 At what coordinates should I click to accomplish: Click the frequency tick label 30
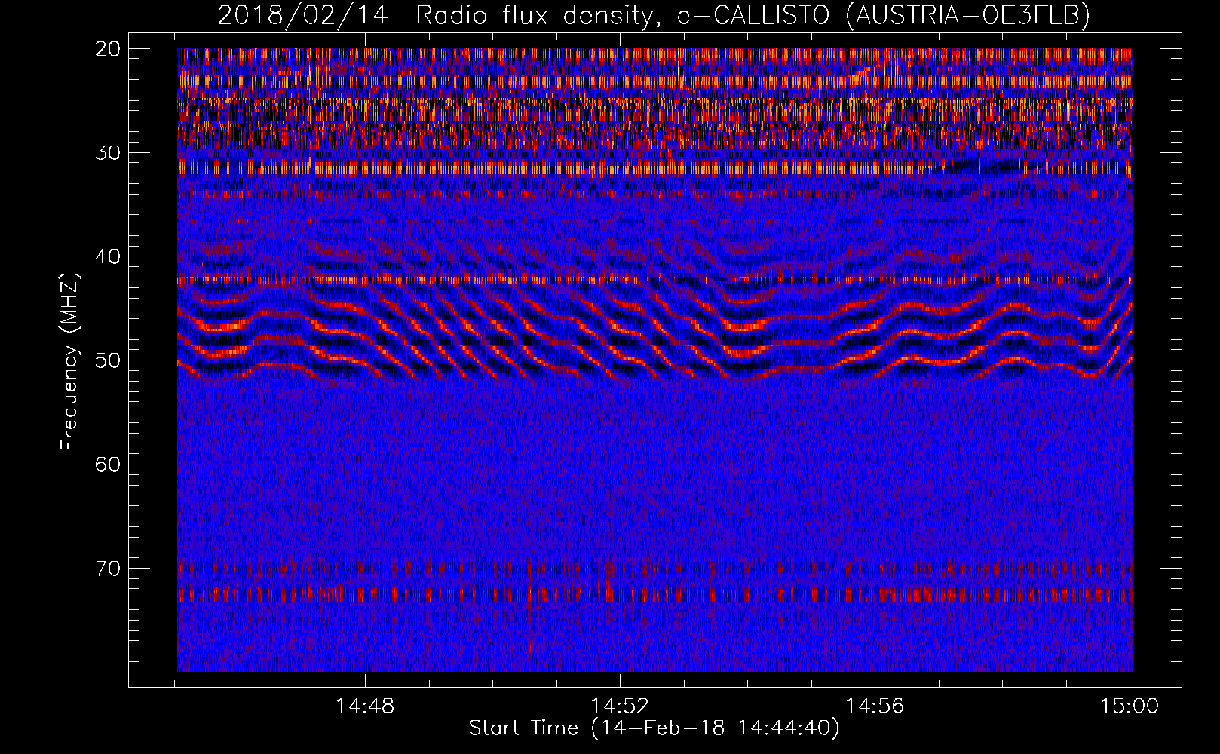[x=109, y=153]
